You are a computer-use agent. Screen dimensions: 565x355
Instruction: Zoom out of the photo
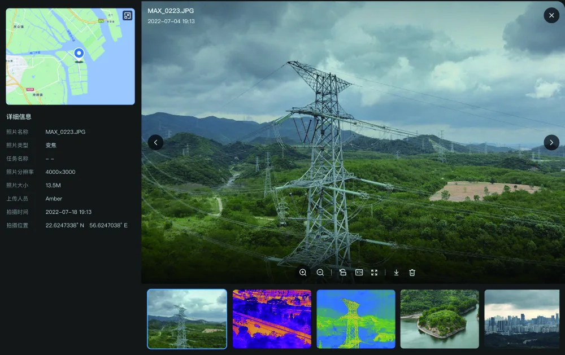(x=320, y=273)
